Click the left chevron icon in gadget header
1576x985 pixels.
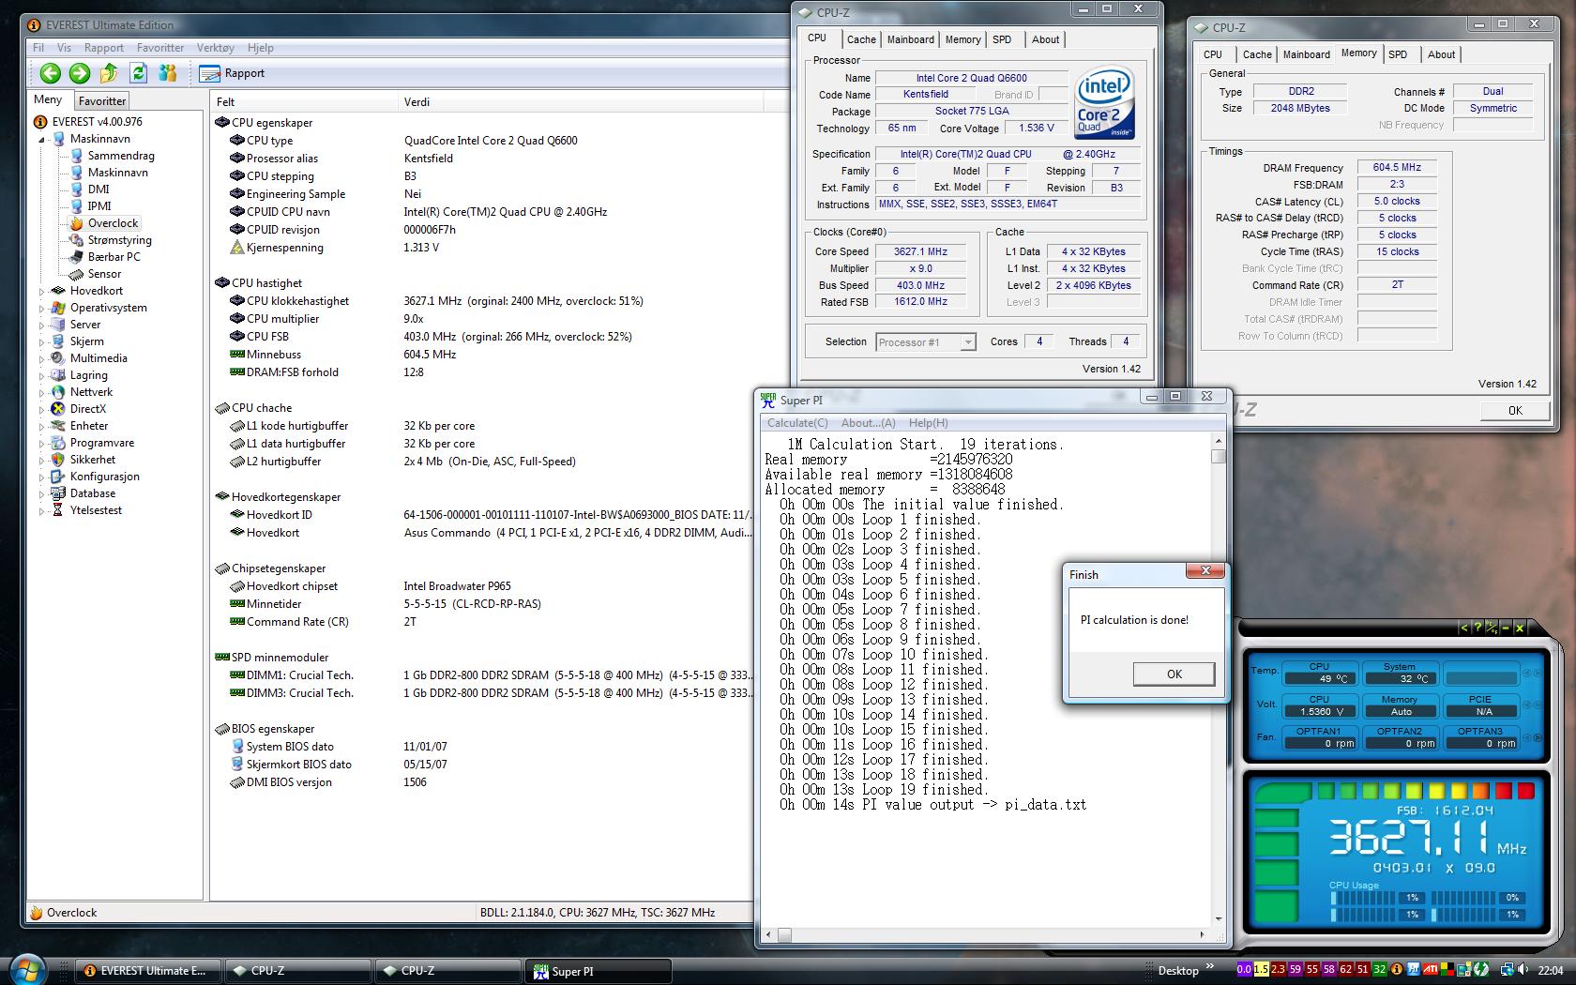tap(1463, 628)
